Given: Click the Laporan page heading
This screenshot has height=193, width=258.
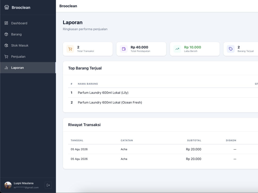Looking at the screenshot, I should pyautogui.click(x=72, y=22).
